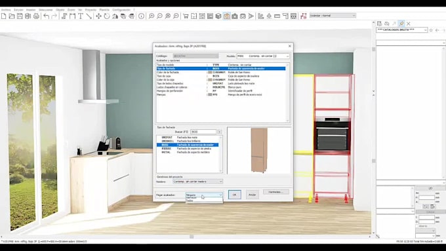Open the Nombre dropdown under project generics
This screenshot has height=251, width=446.
[x=197, y=182]
